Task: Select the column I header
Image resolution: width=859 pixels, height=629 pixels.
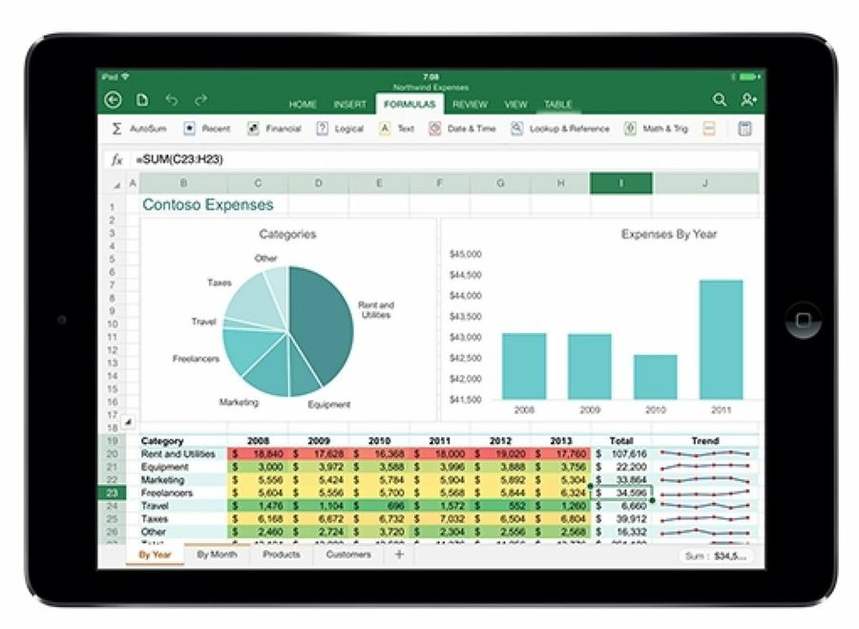Action: pyautogui.click(x=620, y=183)
